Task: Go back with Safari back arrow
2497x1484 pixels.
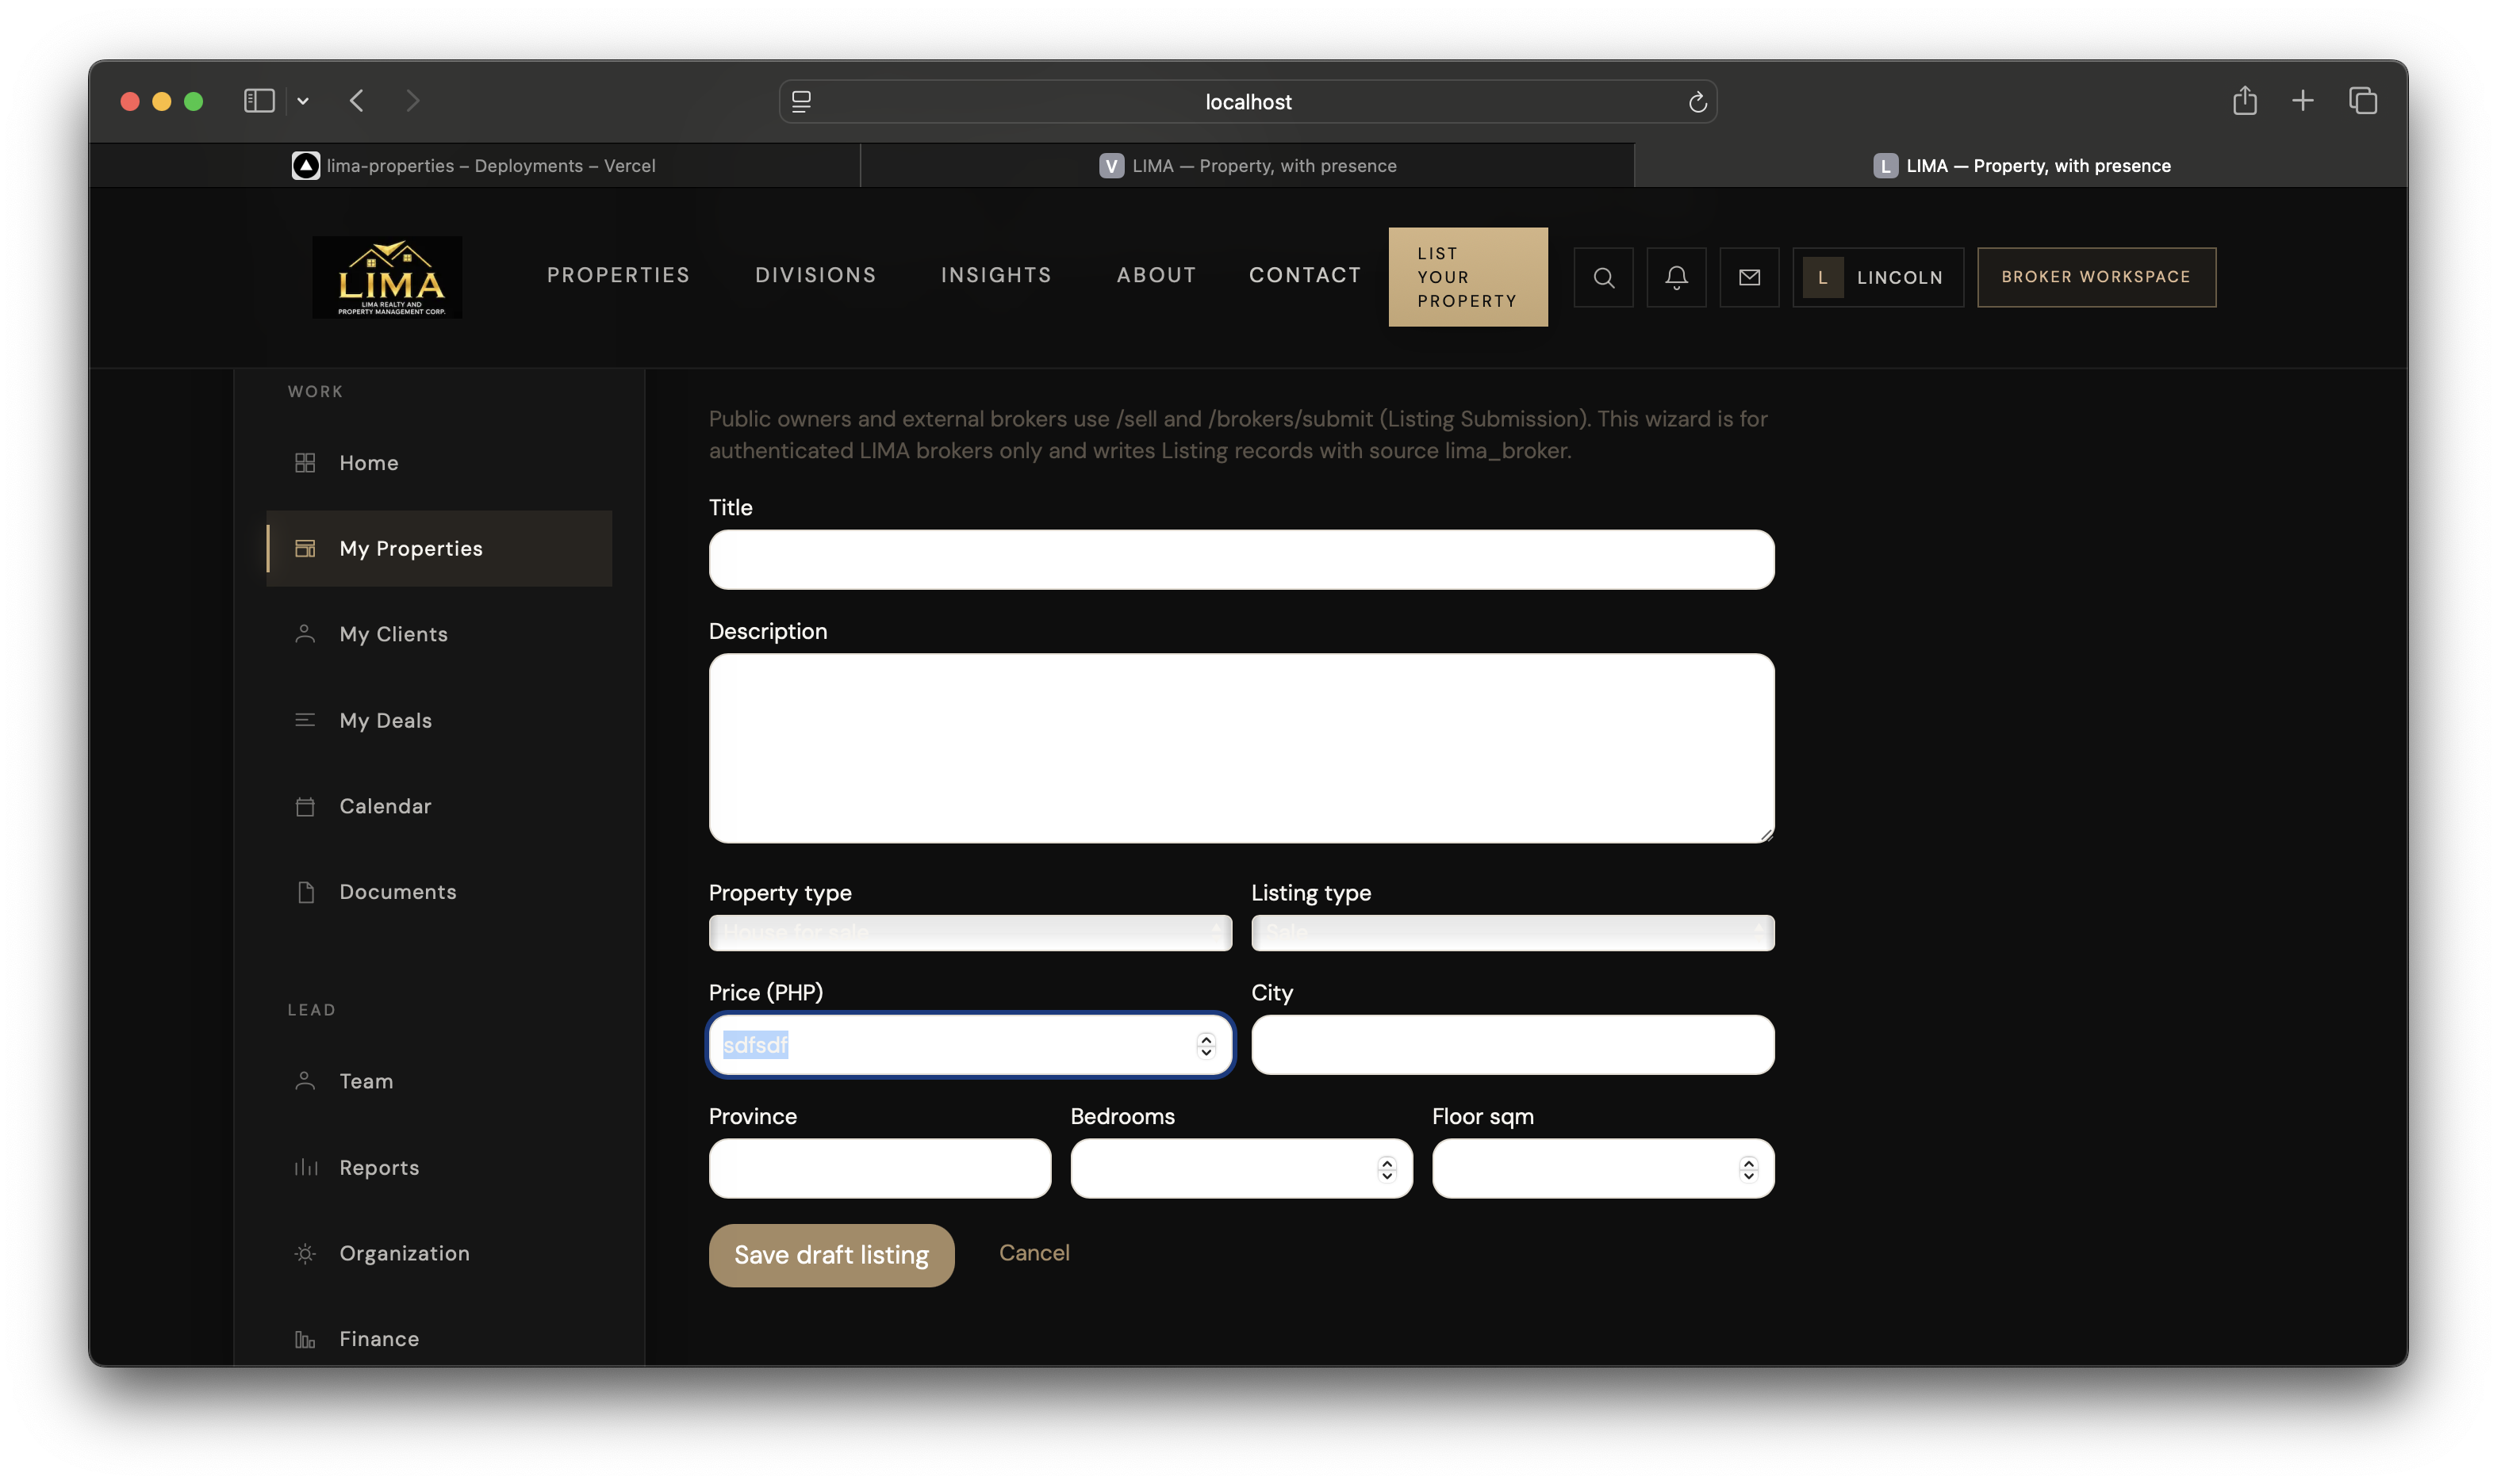Action: pyautogui.click(x=357, y=101)
